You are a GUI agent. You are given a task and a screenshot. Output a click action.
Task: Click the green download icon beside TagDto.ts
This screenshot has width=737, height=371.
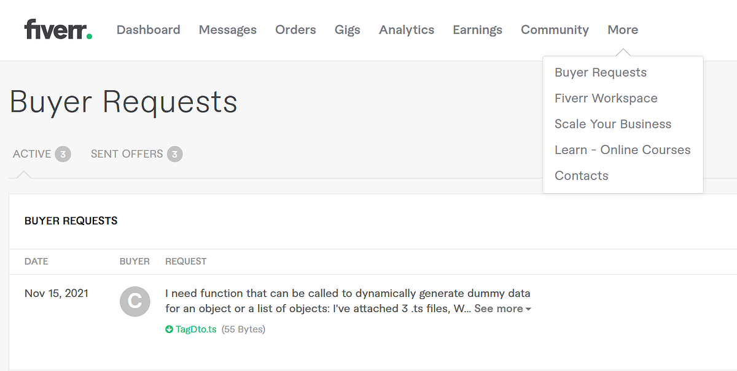pyautogui.click(x=170, y=329)
